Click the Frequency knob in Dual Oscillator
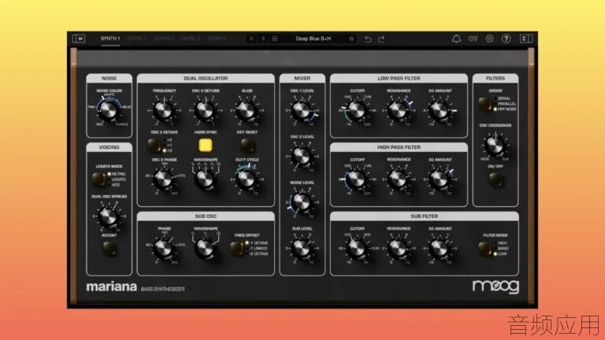Screen dimensions: 605x340 coord(164,111)
